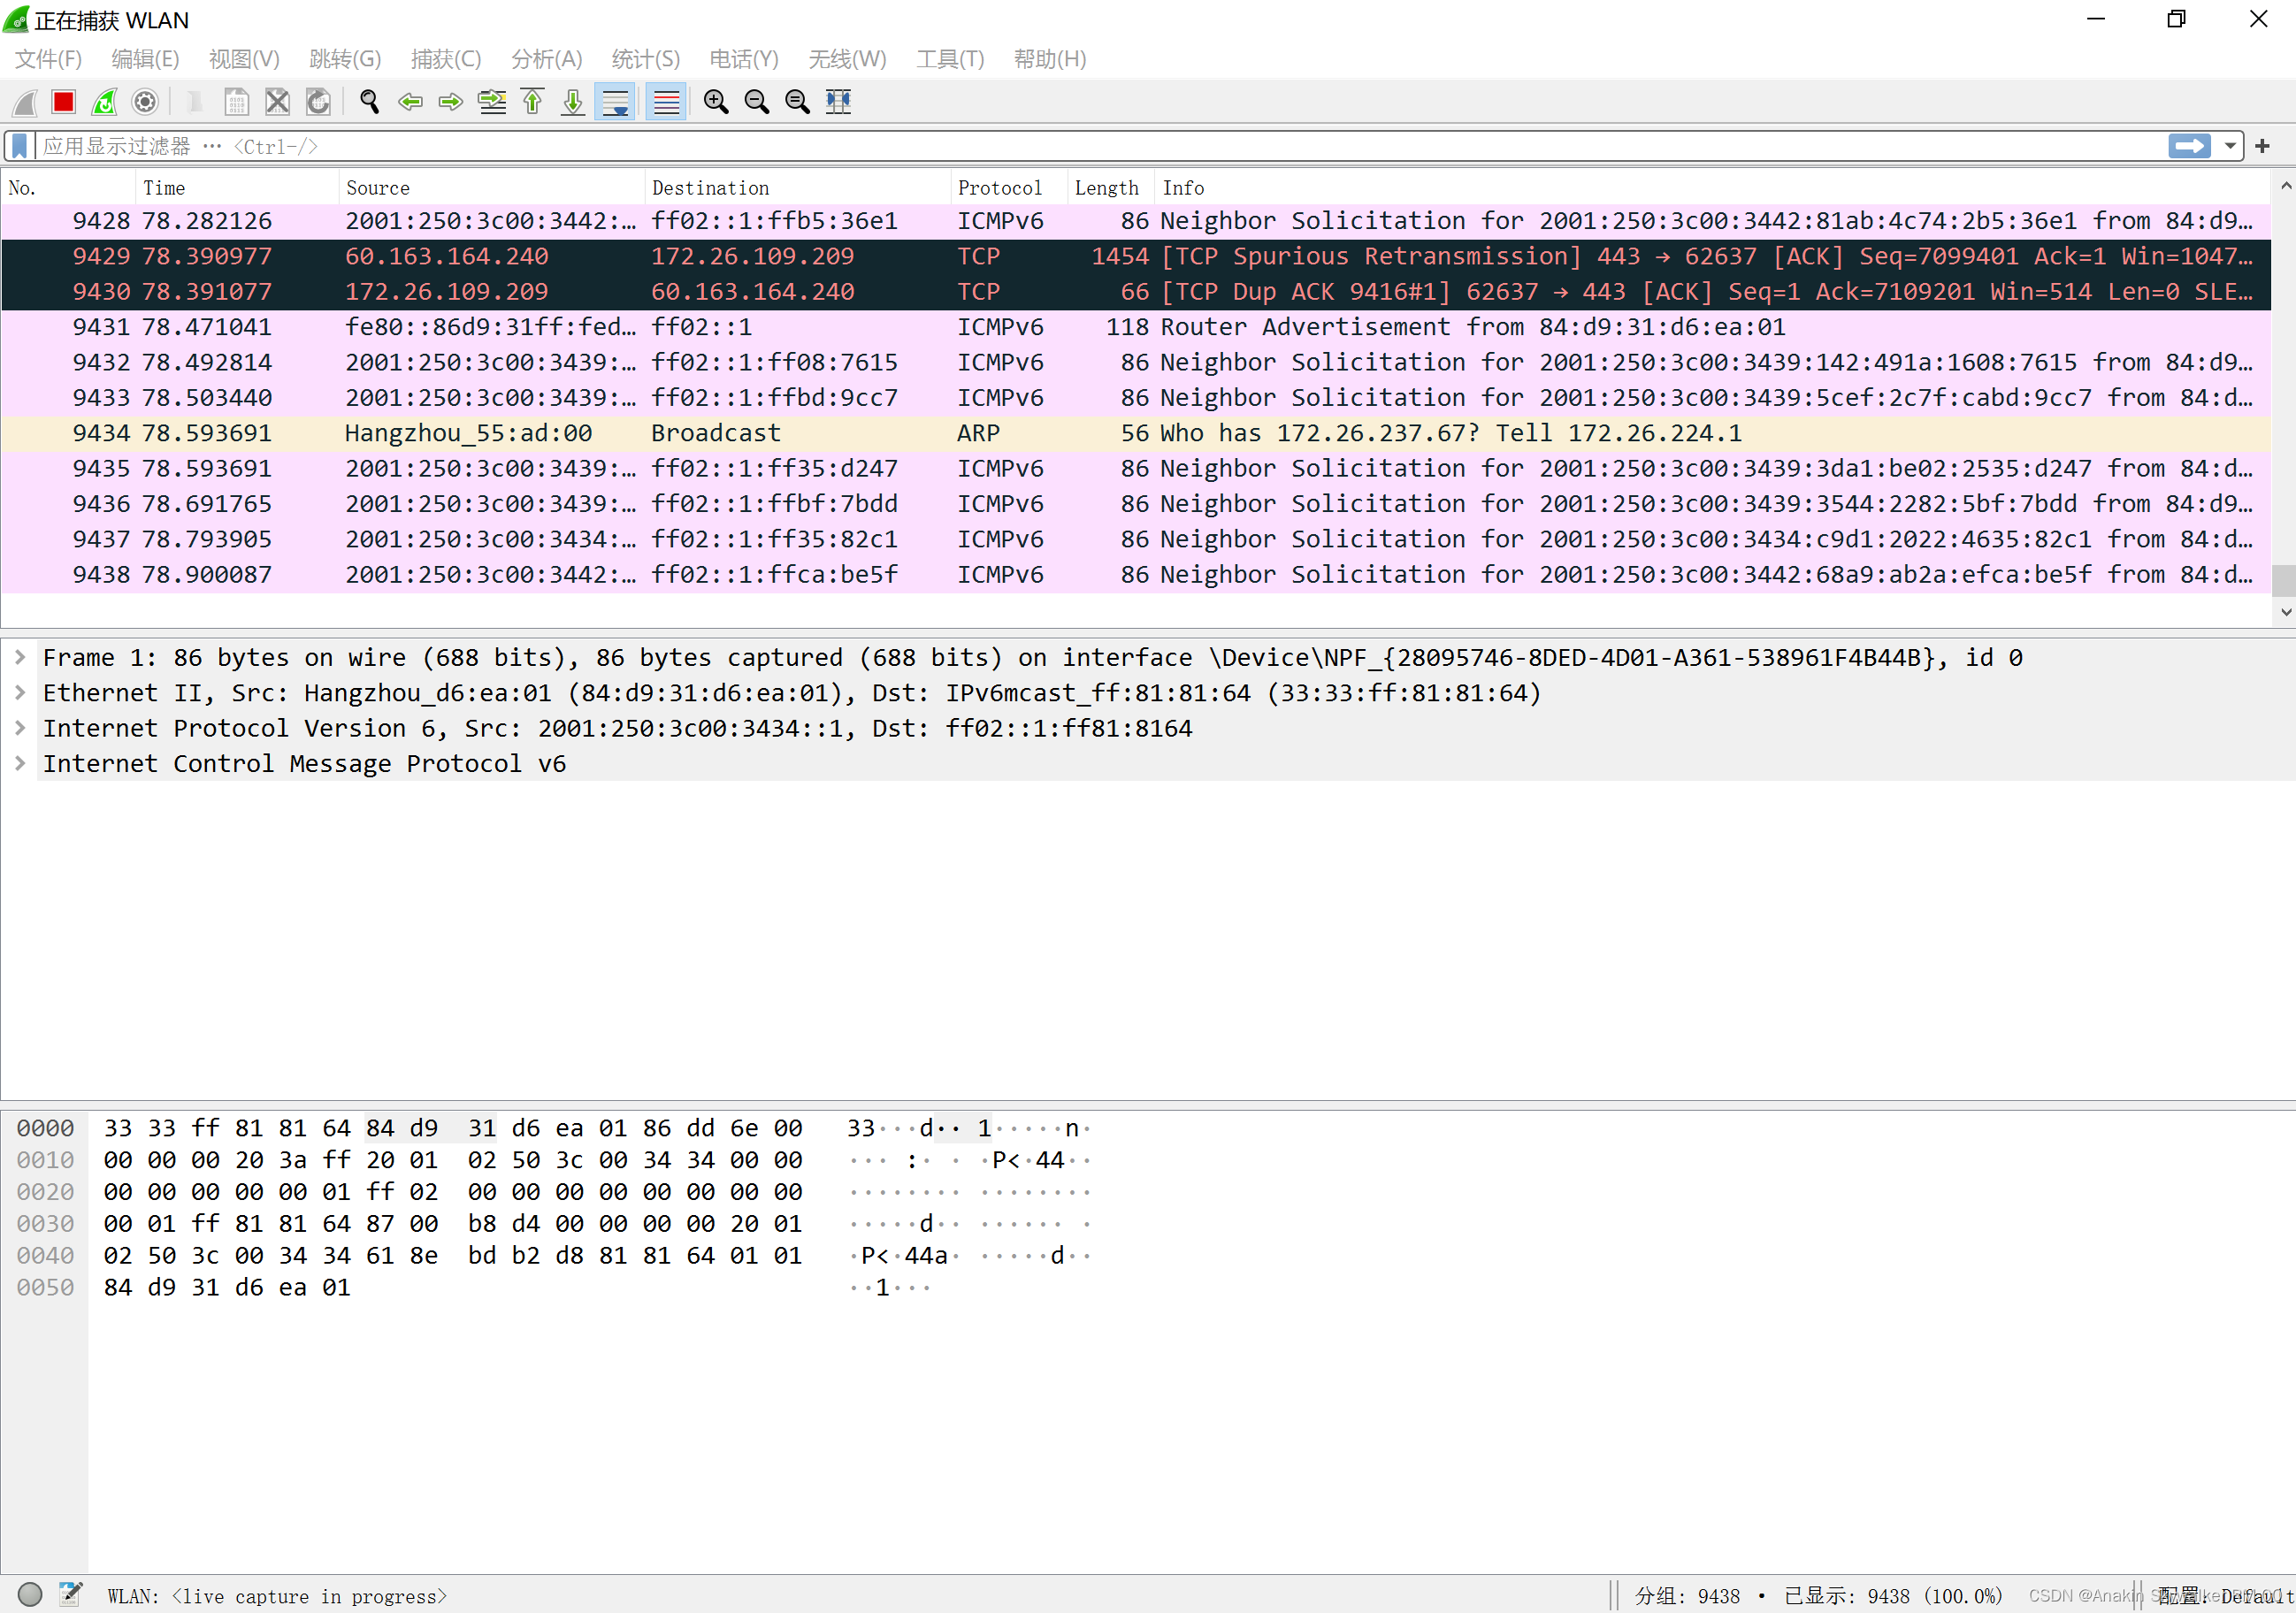
Task: Toggle packet list coloring rules
Action: [666, 102]
